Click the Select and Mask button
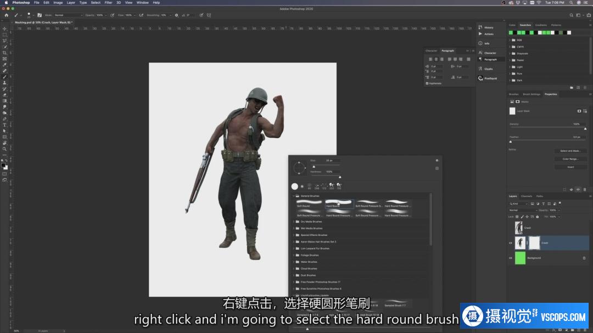The width and height of the screenshot is (593, 333). (570, 151)
